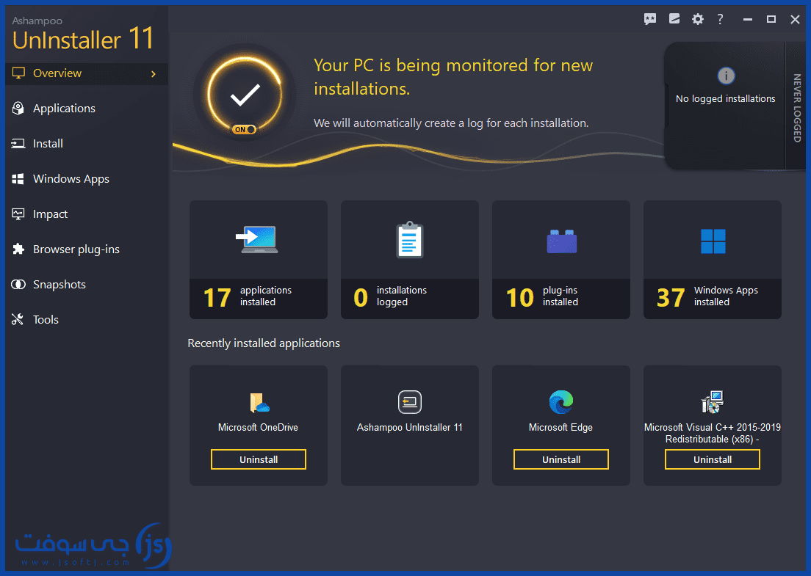
Task: Click the info icon above No logged installations
Action: click(726, 76)
